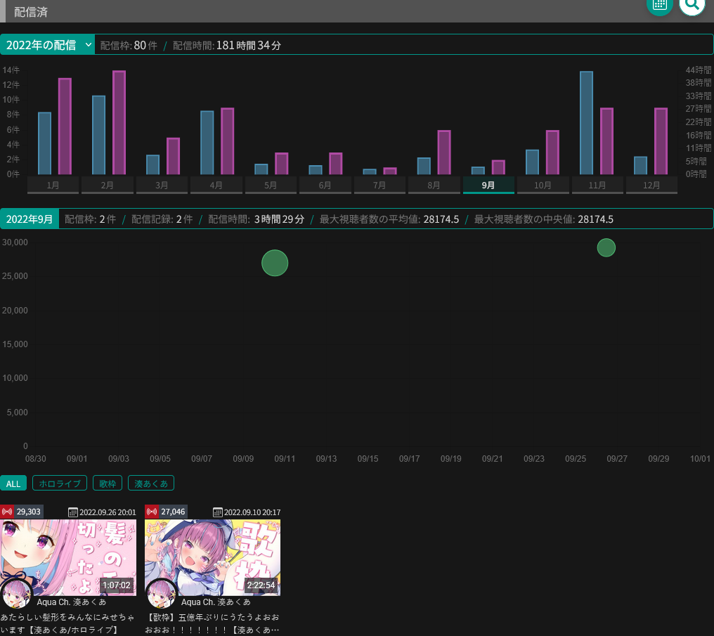Toggle the ホロライブ filter tag
This screenshot has width=714, height=636.
pyautogui.click(x=60, y=483)
